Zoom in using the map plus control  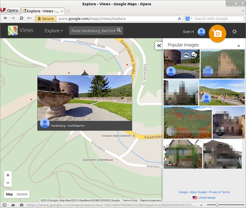tap(8, 175)
